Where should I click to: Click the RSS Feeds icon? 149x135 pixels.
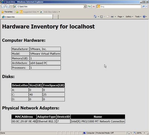(x=102, y=17)
